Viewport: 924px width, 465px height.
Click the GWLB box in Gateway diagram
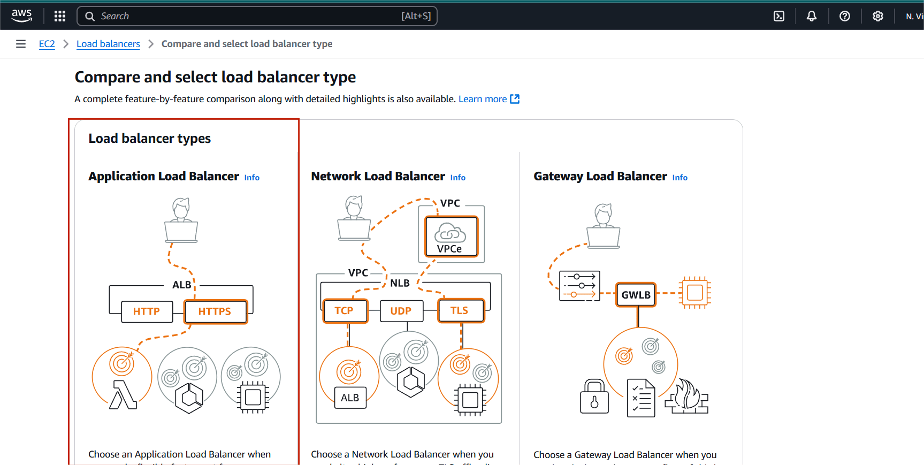(636, 295)
